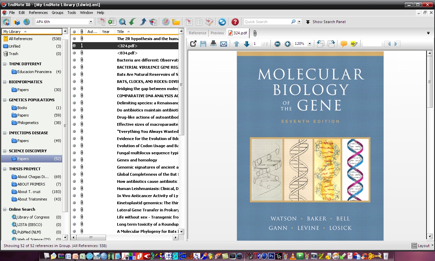Viewport: 435px width, 261px height.
Task: Zoom in PDF with plus icon
Action: point(288,44)
